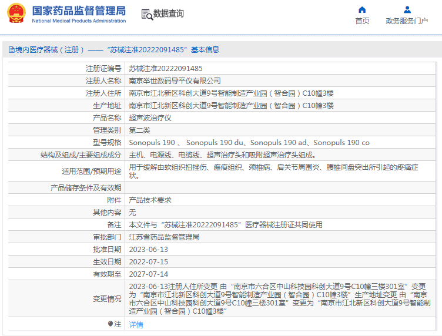Click the 数据查询 document search icon
This screenshot has width=442, height=336.
coord(146,14)
